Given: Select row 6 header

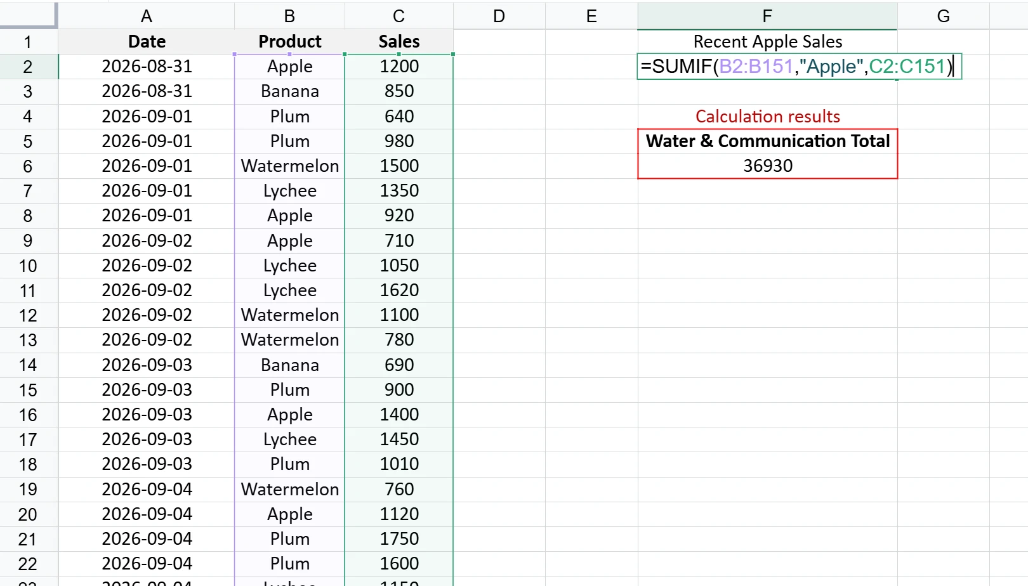Looking at the screenshot, I should (x=29, y=166).
